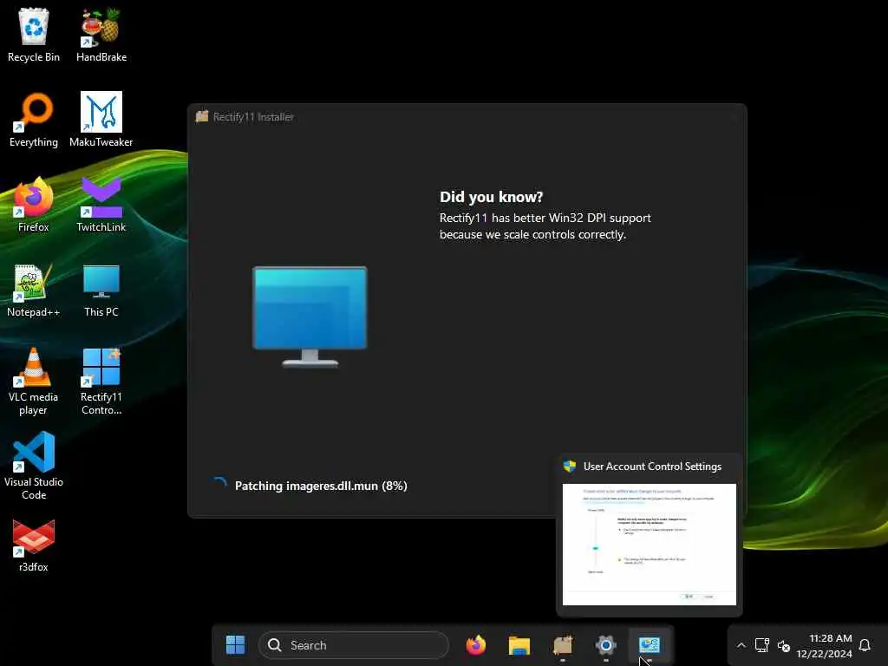Click the muted volume tray icon

click(784, 645)
